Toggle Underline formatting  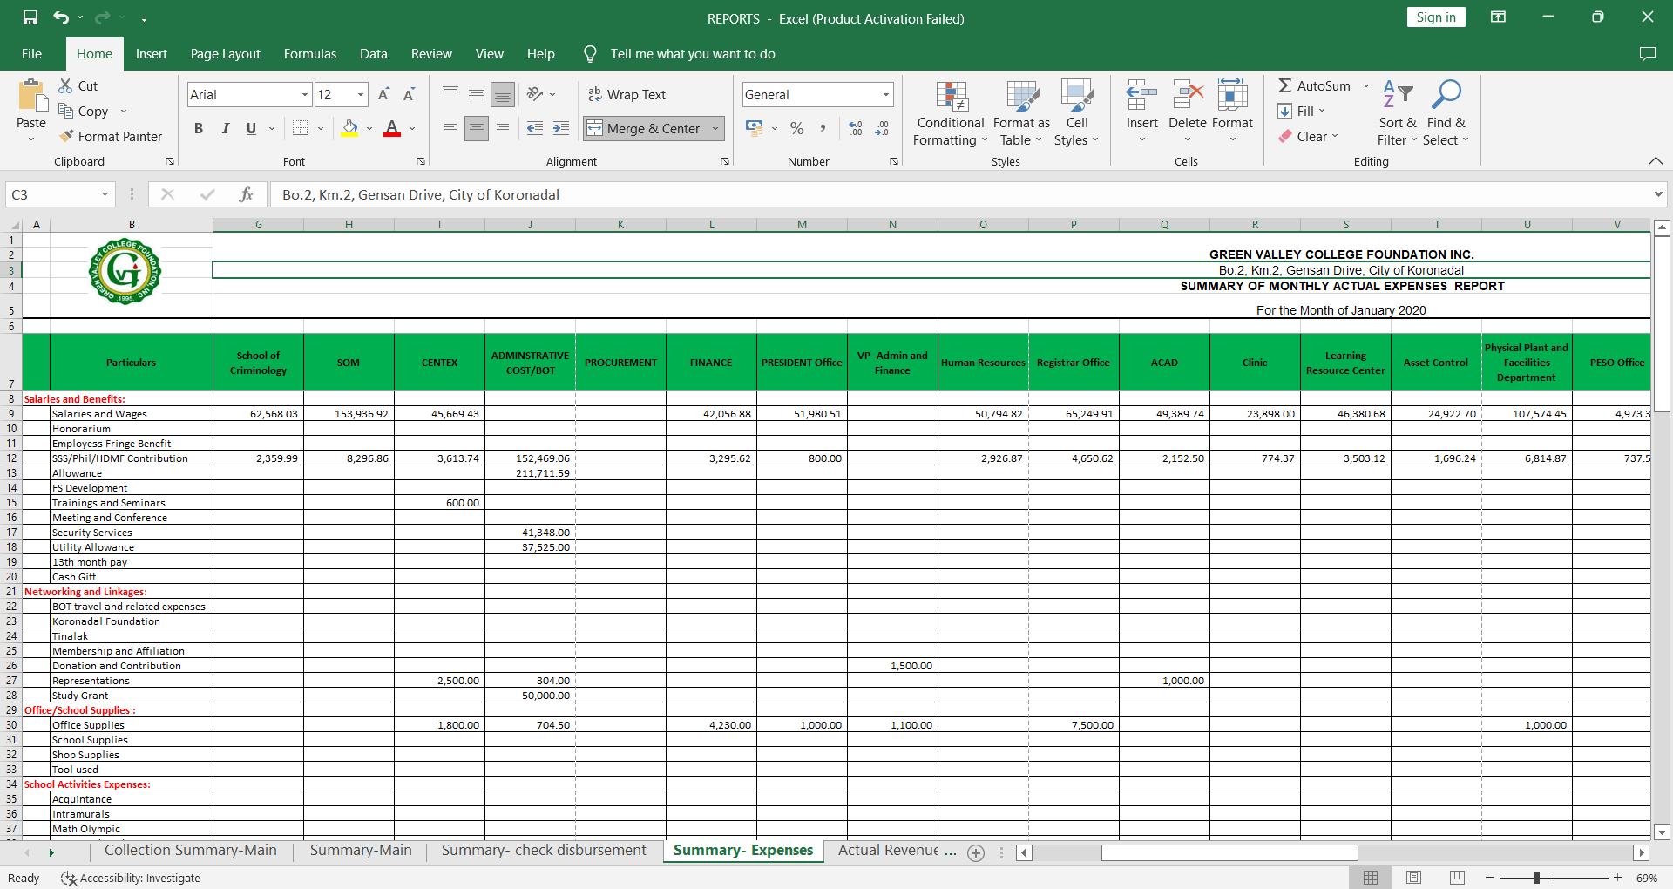251,128
